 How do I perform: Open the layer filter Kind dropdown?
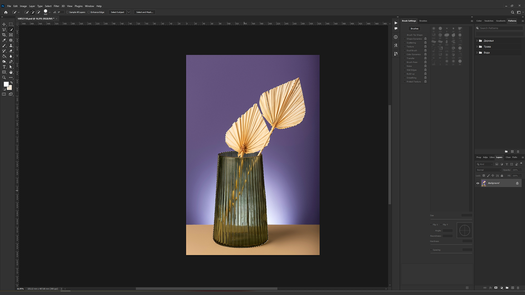click(x=484, y=164)
